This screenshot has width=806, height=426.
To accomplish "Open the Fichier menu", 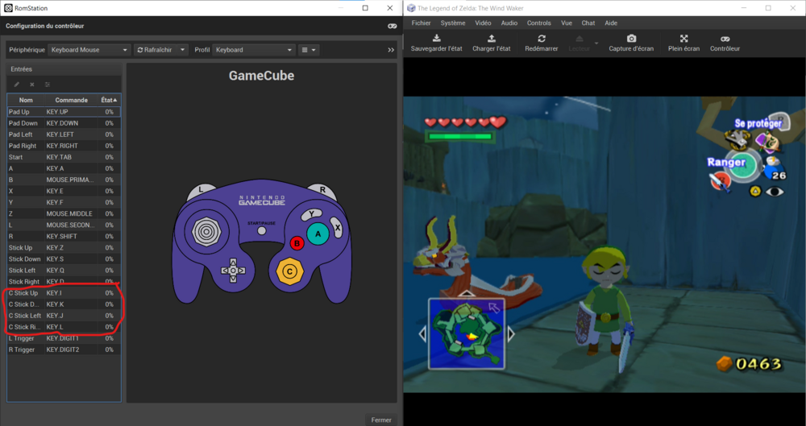I will tap(421, 23).
